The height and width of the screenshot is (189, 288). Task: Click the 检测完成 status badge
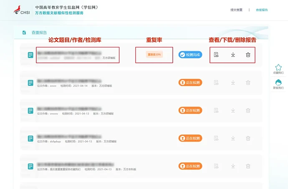pos(190,55)
